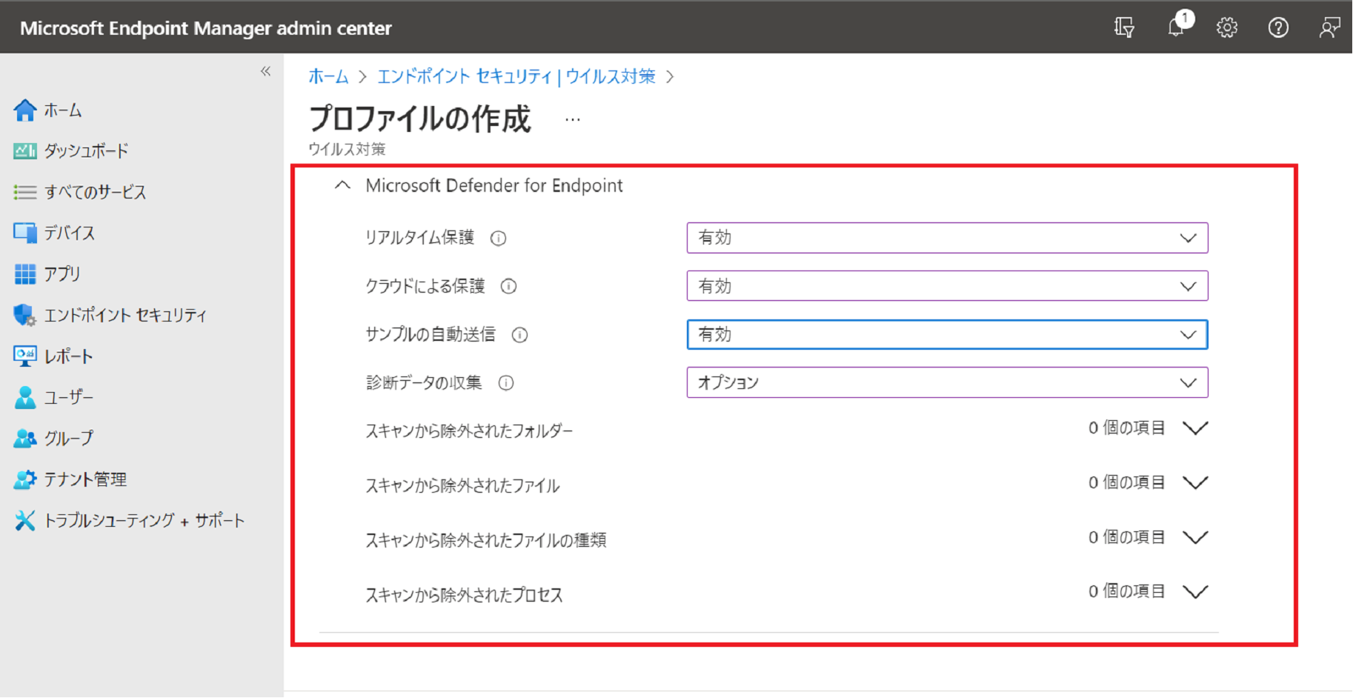Image resolution: width=1353 pixels, height=698 pixels.
Task: Open テナント管理 menu item
Action: click(x=85, y=479)
